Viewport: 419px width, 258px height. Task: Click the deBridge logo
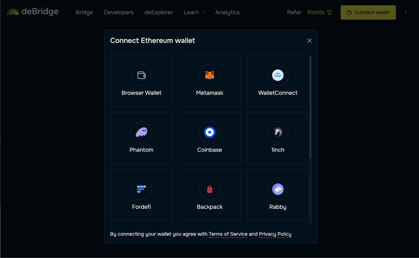(33, 12)
